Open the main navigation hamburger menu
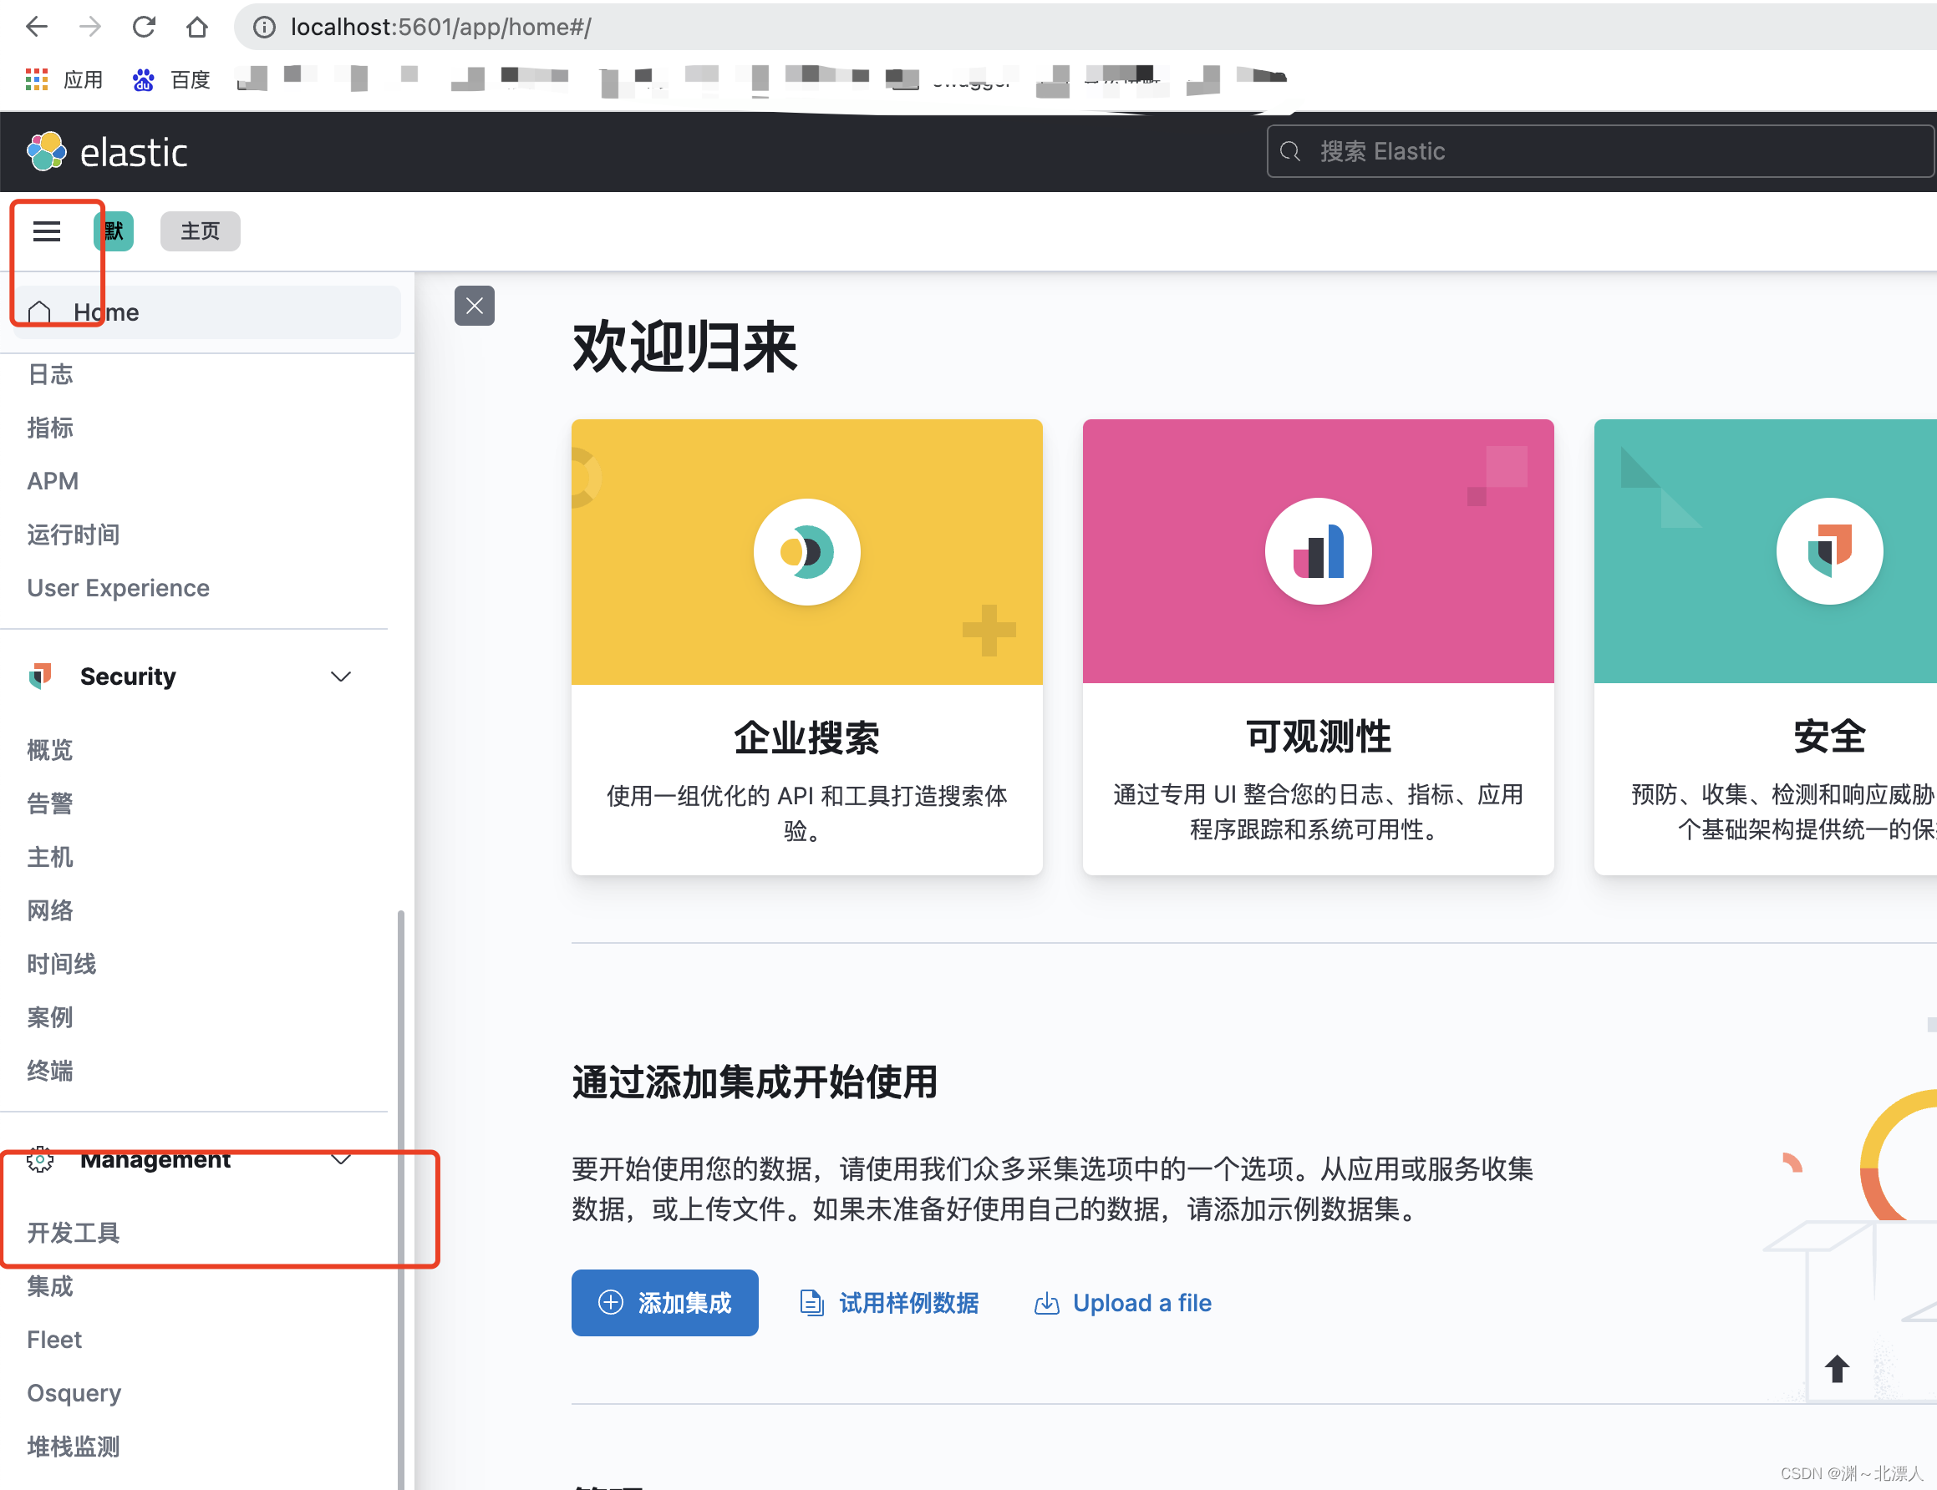Screen dimensions: 1937x1490 (46, 231)
